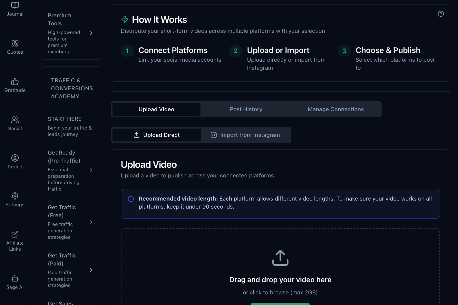
Task: Launch the Sage AI robot icon
Action: coord(15,279)
